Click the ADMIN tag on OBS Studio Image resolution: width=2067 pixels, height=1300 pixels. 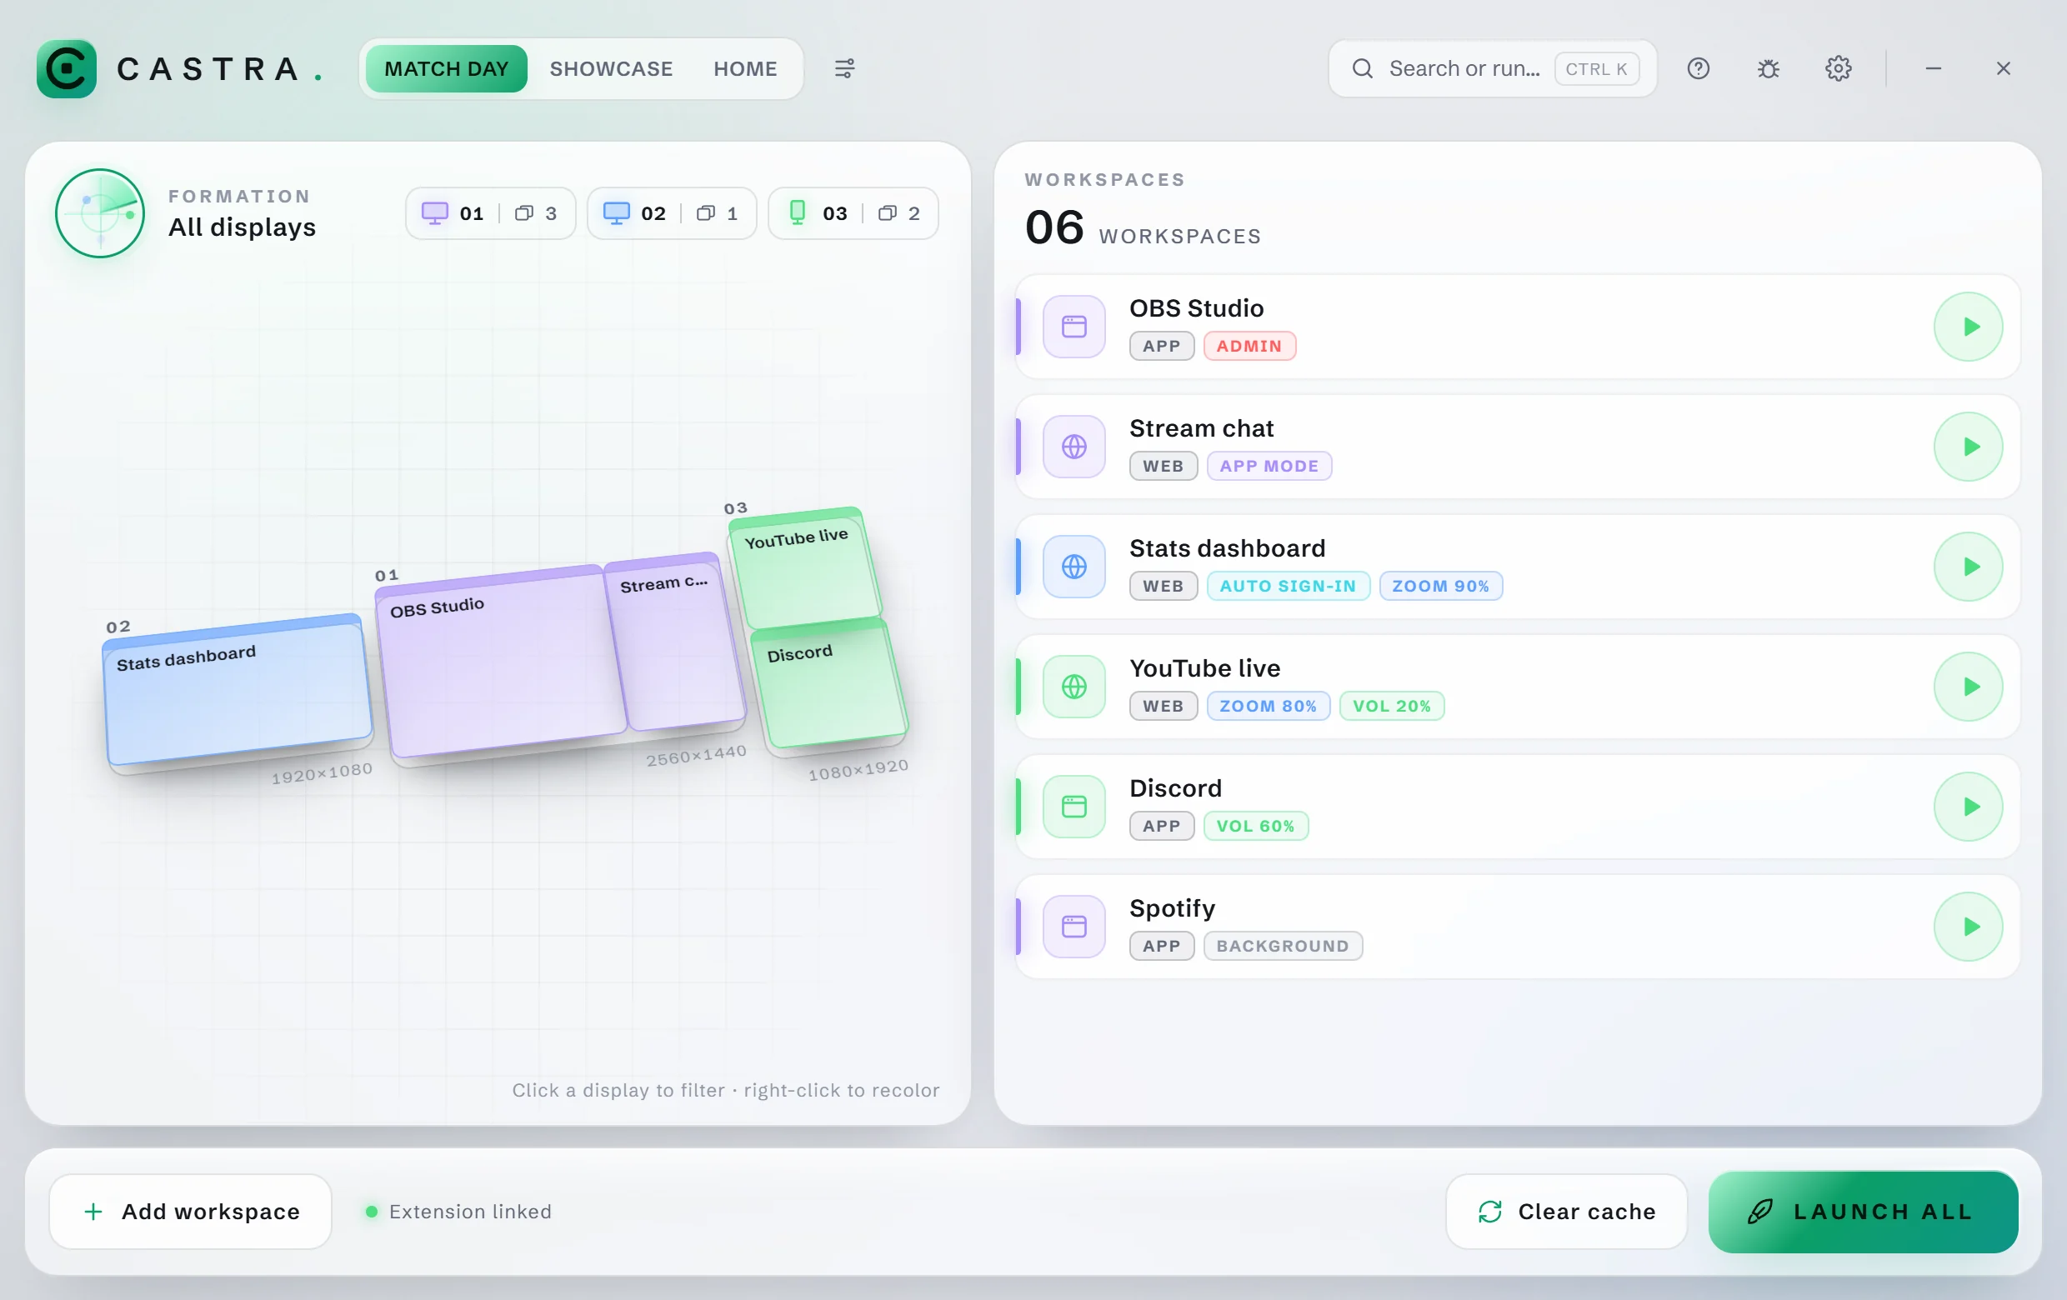(1249, 346)
